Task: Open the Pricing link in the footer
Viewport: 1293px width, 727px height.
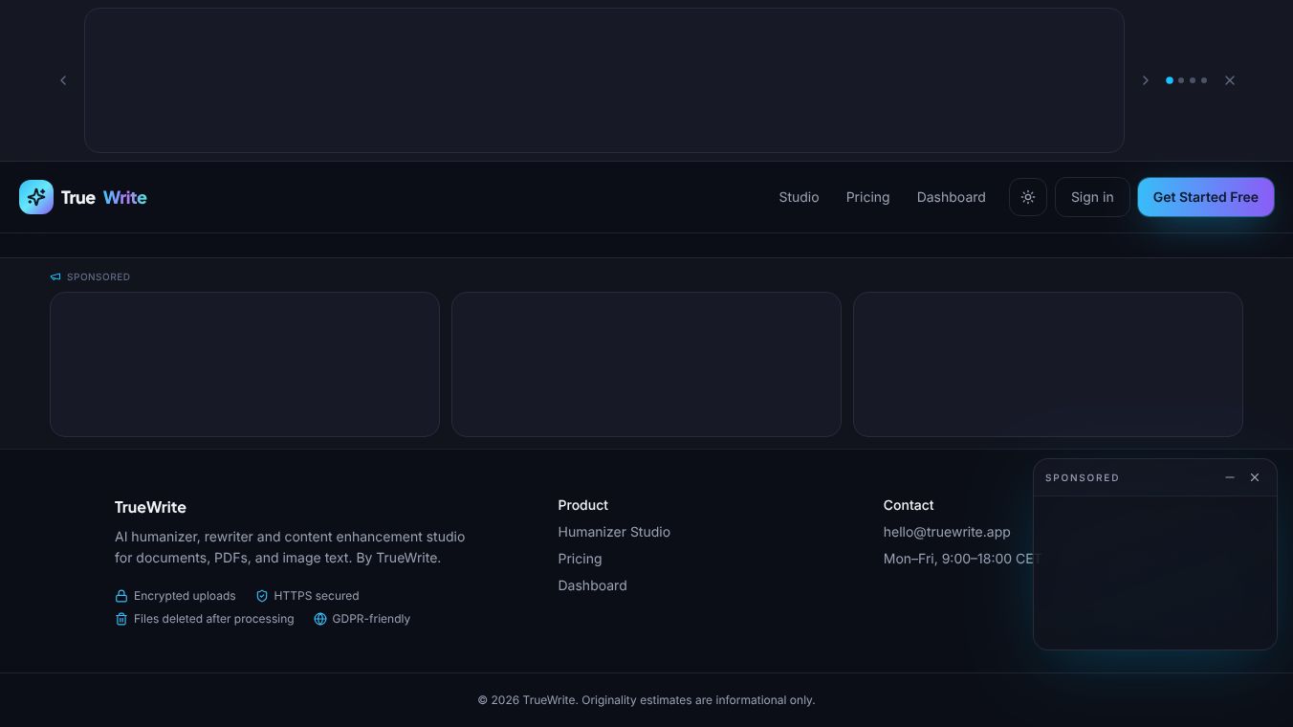Action: coord(580,559)
